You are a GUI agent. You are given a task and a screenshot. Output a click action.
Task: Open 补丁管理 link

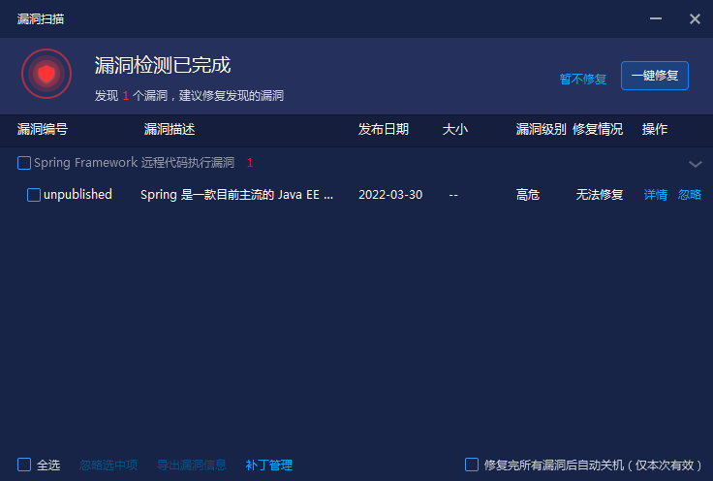point(268,465)
